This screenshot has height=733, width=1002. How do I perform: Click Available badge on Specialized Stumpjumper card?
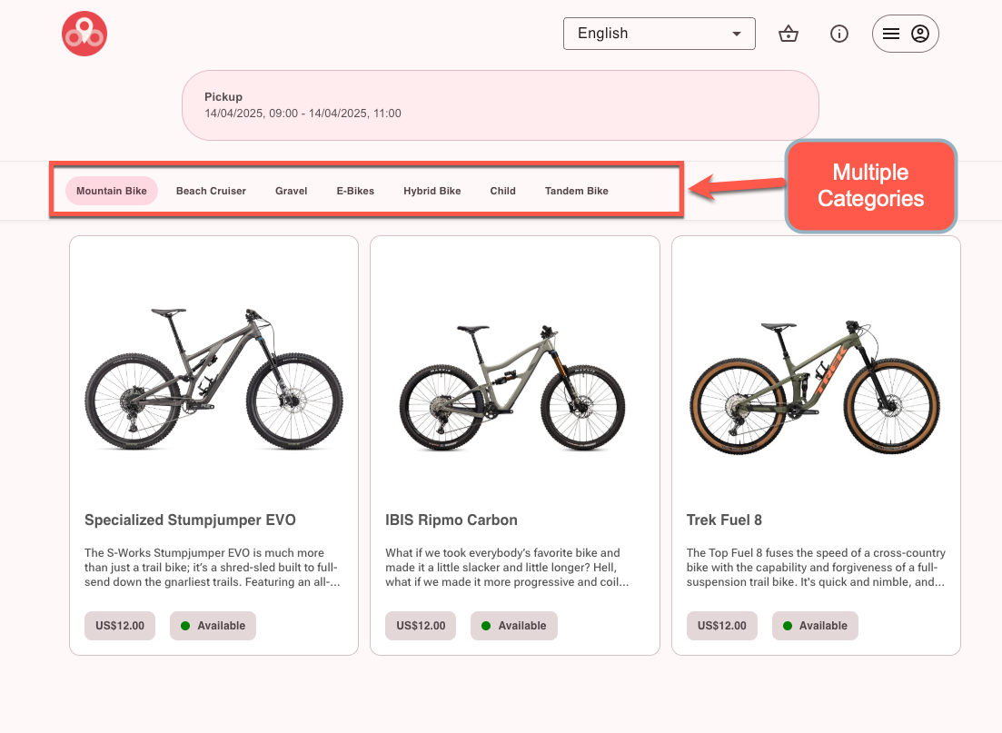(x=213, y=626)
